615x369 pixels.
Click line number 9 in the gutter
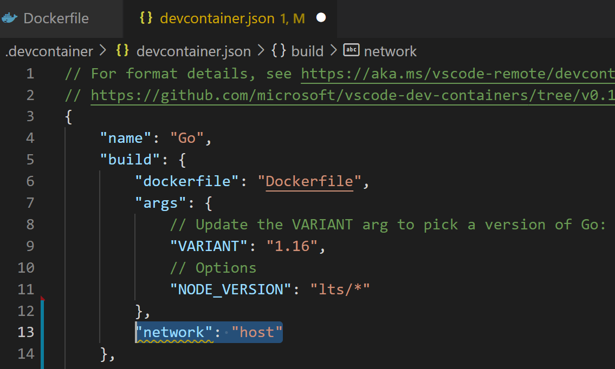pyautogui.click(x=30, y=246)
